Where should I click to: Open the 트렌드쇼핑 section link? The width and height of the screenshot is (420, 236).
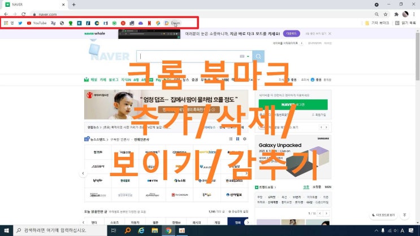click(267, 187)
